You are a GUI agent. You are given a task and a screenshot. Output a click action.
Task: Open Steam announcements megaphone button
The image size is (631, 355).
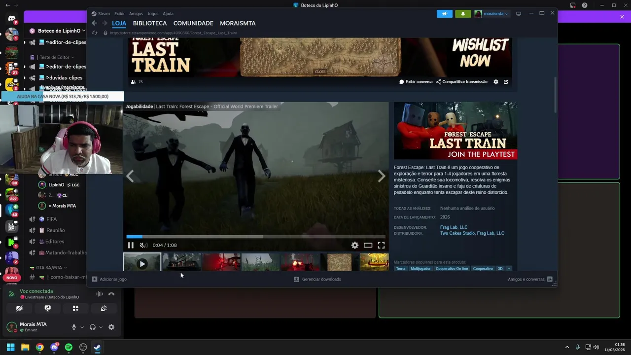(444, 14)
